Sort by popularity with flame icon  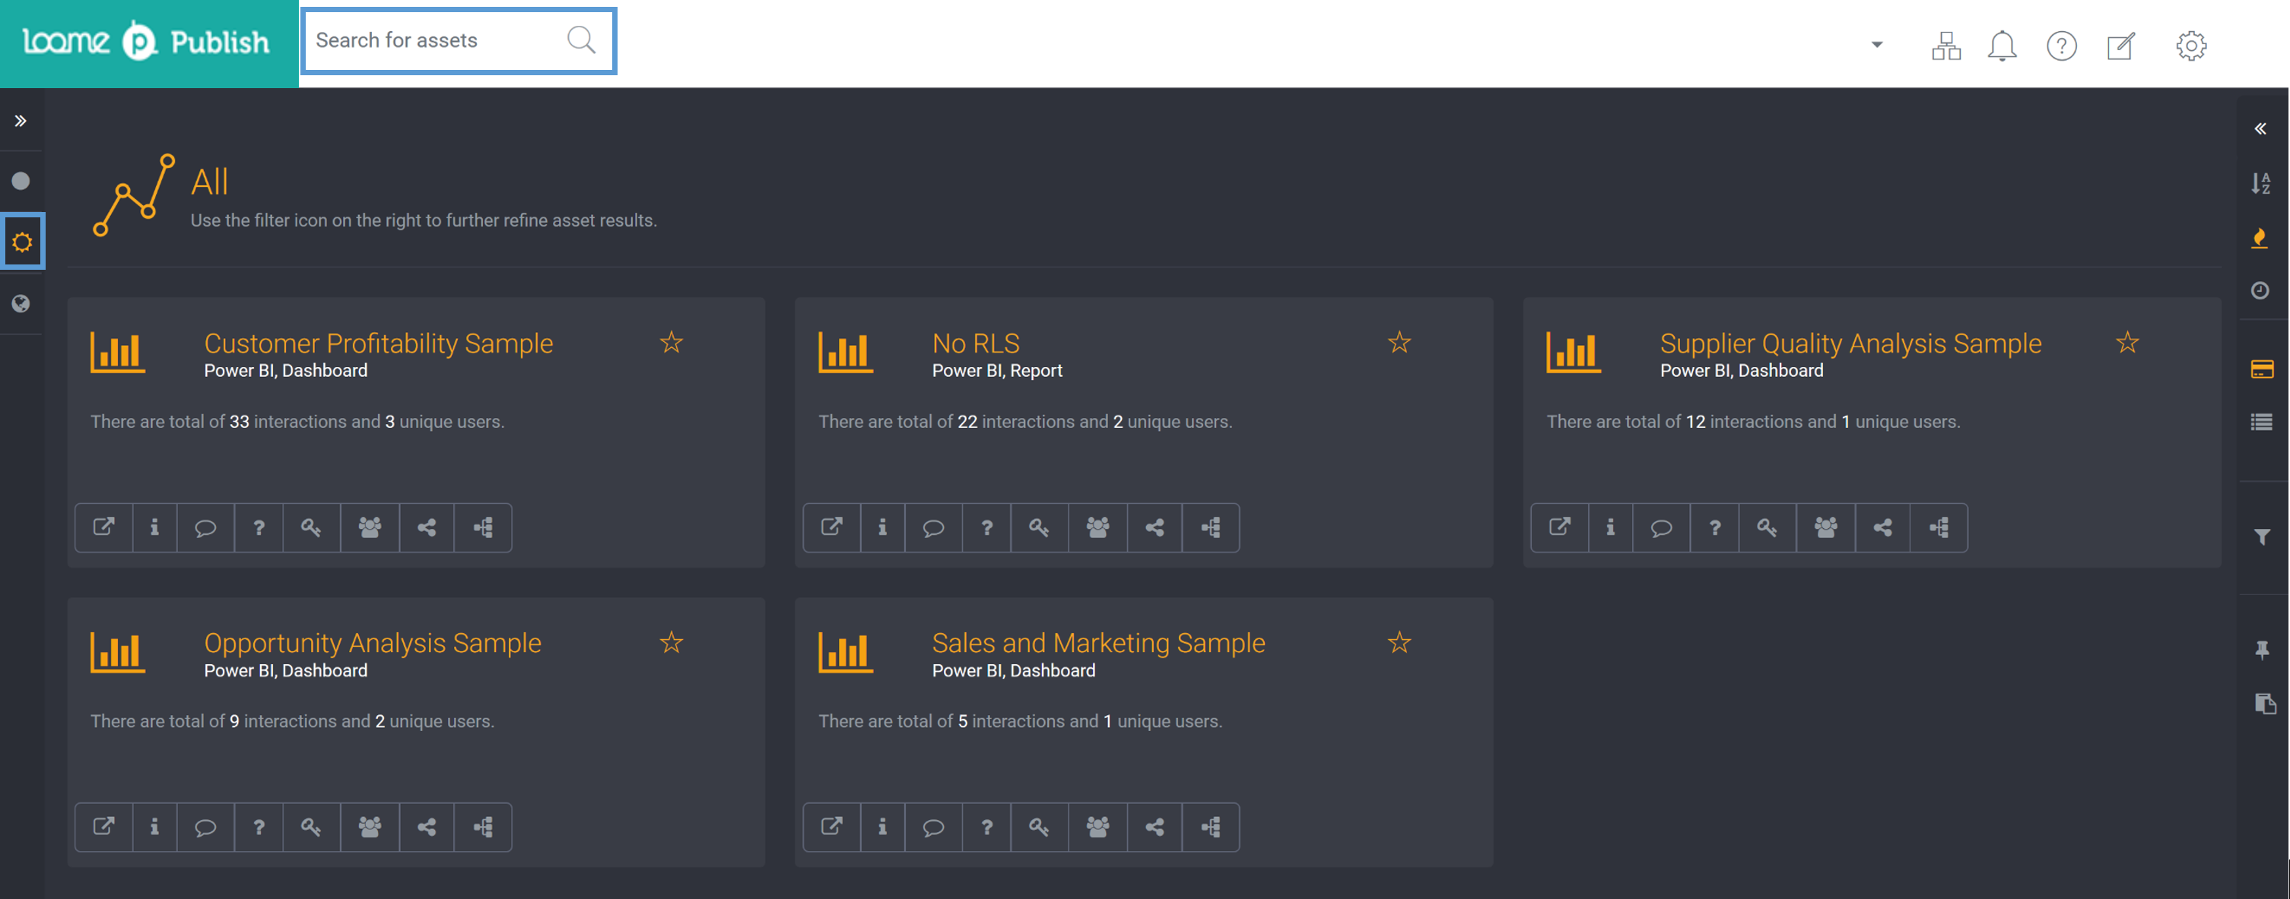click(2259, 238)
